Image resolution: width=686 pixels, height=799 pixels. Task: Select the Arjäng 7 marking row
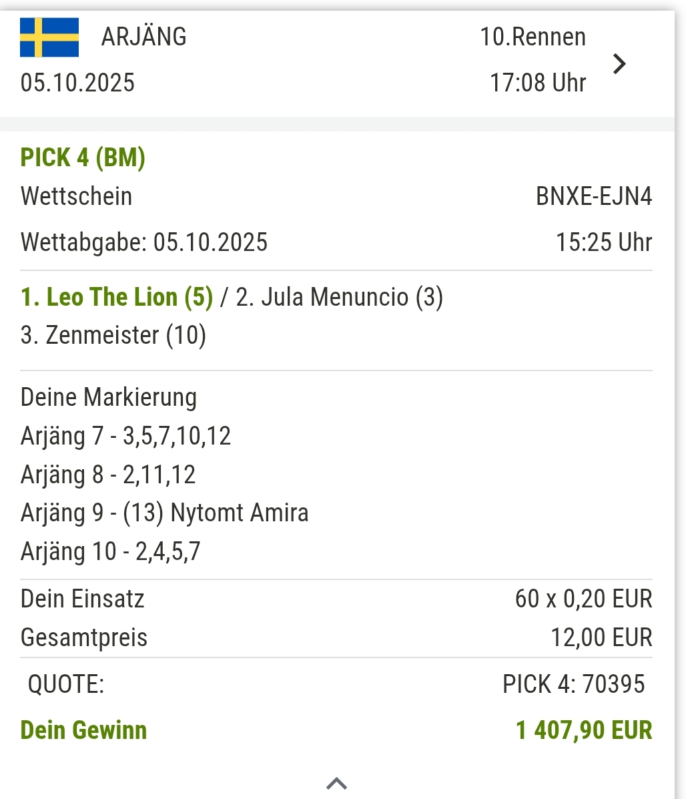[125, 436]
